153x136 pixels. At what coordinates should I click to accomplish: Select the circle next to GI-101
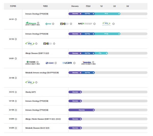pyautogui.click(x=16, y=19)
